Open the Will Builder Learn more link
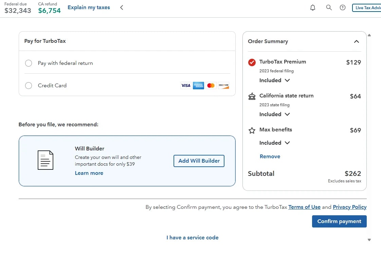Image resolution: width=381 pixels, height=255 pixels. pos(89,173)
